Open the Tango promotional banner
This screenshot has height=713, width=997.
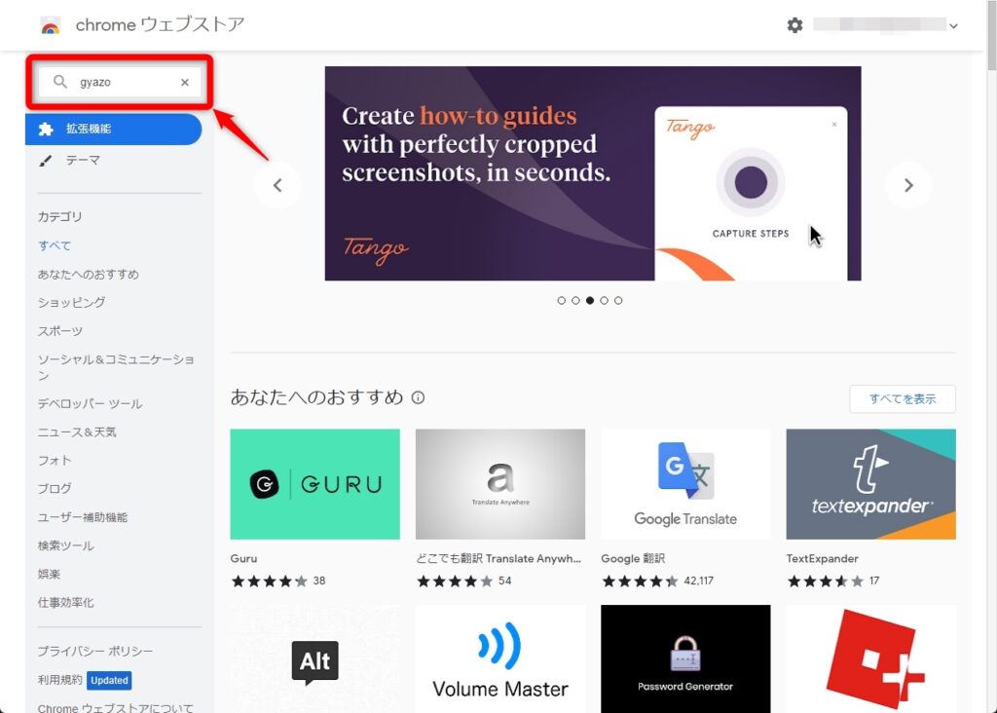(593, 173)
